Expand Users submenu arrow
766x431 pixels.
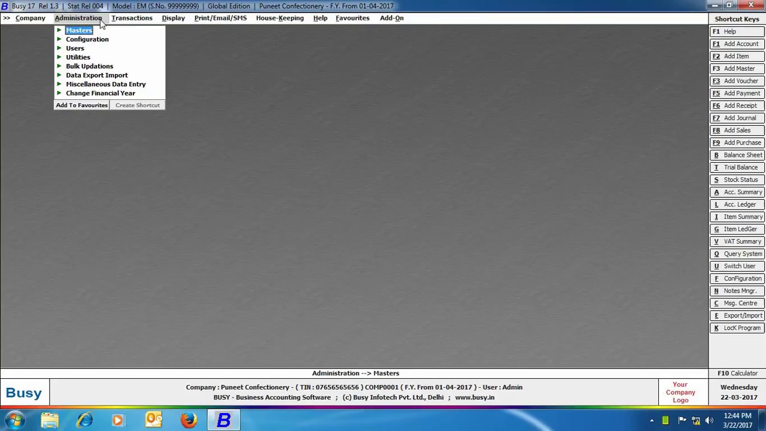(59, 48)
